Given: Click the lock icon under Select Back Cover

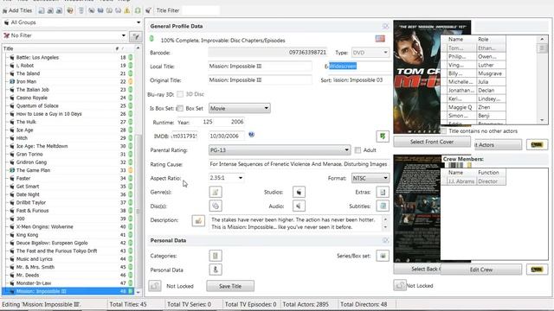Looking at the screenshot, I should tap(400, 285).
